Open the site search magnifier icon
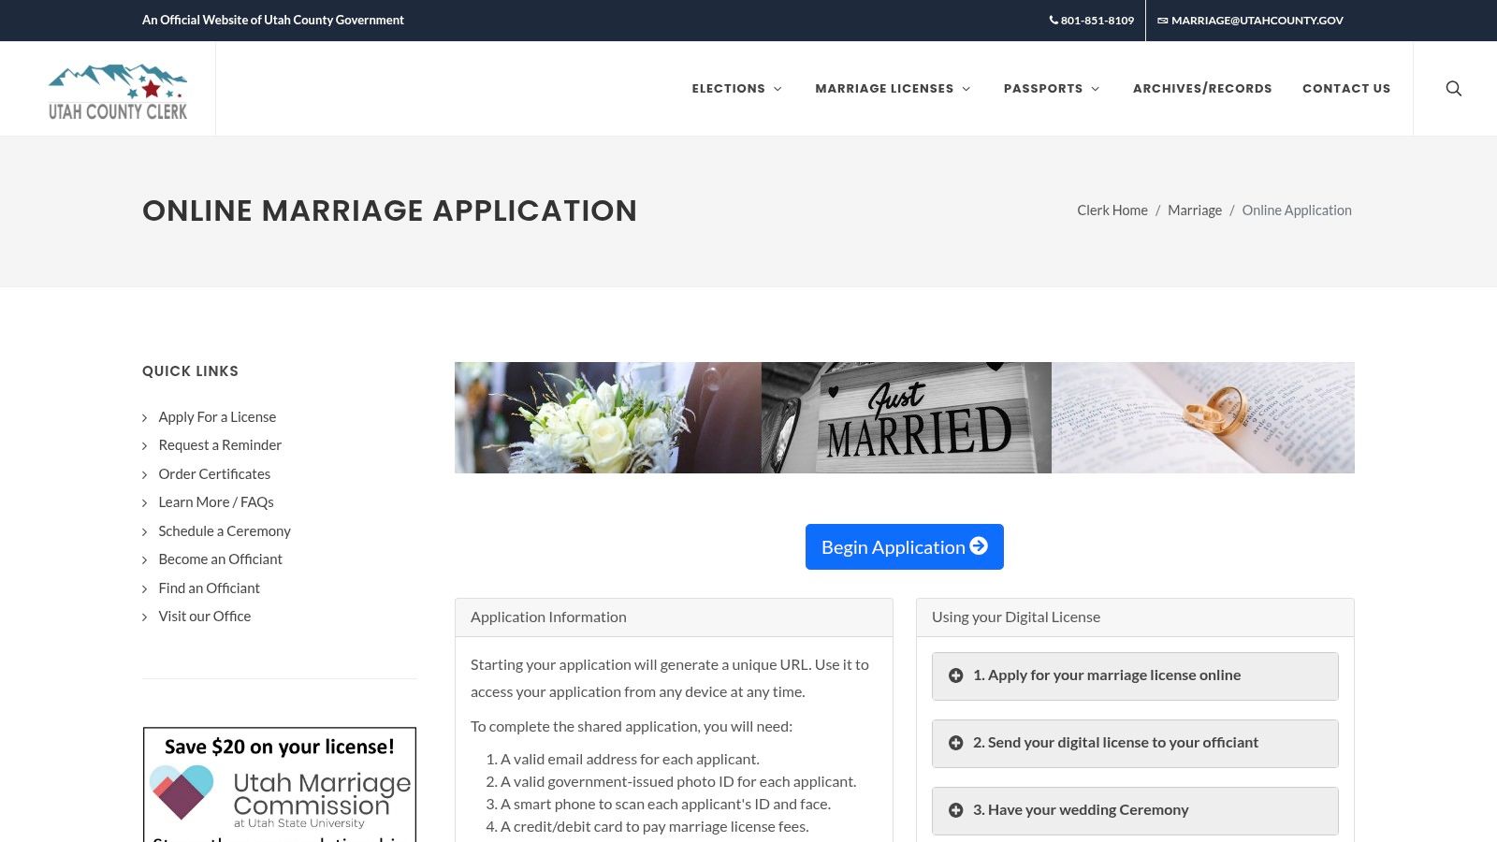 tap(1453, 88)
